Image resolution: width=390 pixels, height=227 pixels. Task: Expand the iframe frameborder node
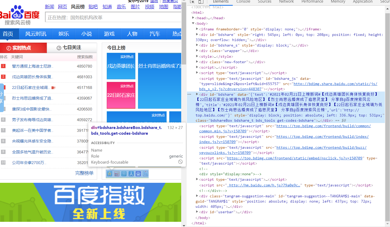point(197,29)
